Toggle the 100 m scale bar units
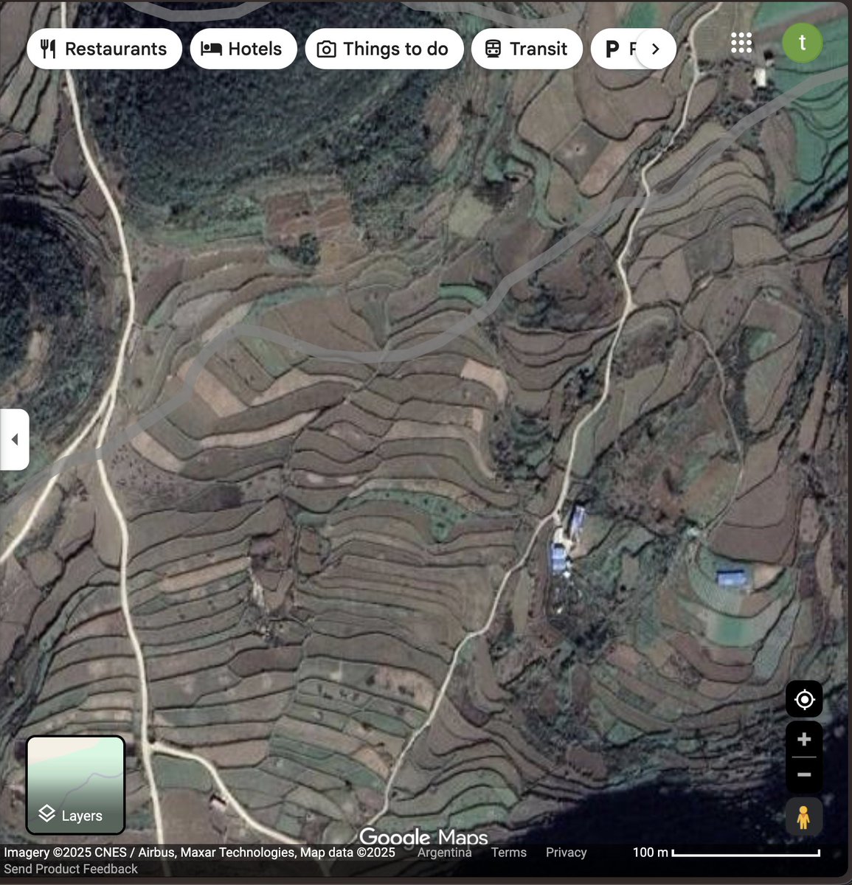852x885 pixels. pyautogui.click(x=727, y=853)
